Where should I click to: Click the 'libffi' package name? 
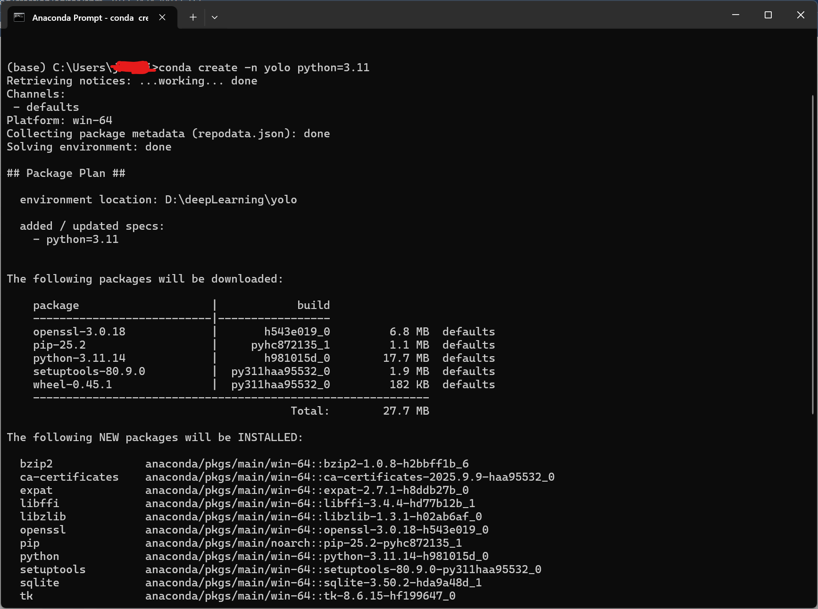tap(40, 503)
